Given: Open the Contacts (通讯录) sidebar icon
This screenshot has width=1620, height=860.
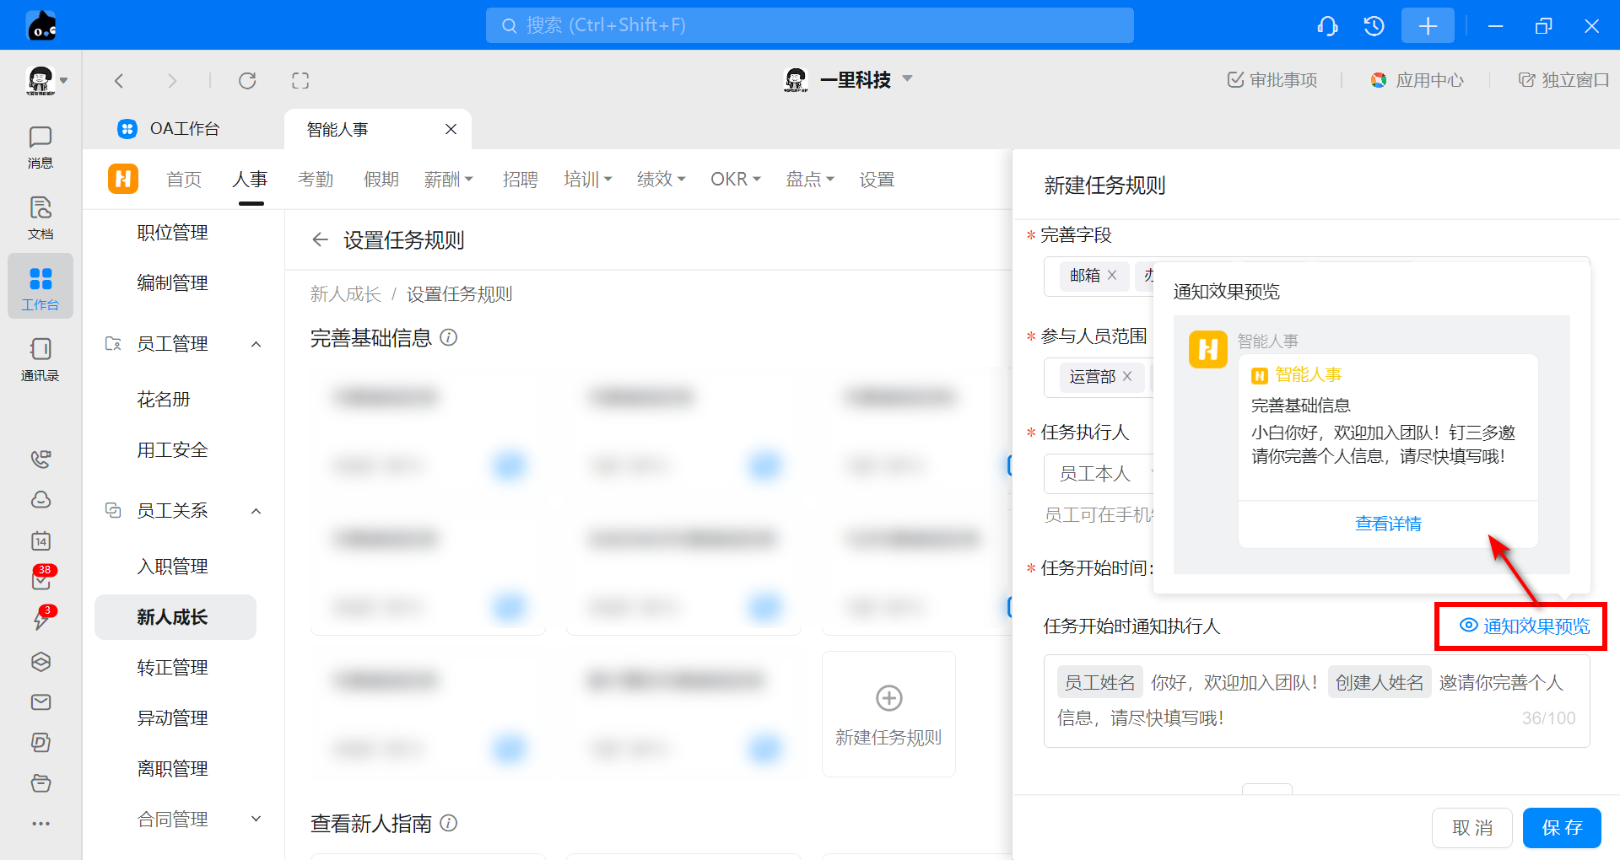Looking at the screenshot, I should (x=40, y=358).
